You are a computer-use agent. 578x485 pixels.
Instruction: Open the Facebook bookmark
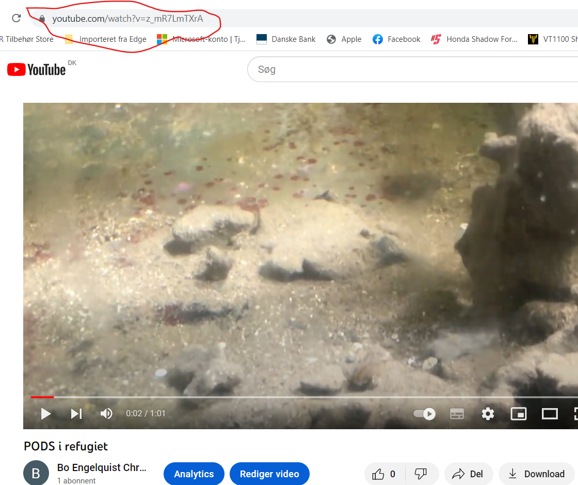tap(397, 39)
